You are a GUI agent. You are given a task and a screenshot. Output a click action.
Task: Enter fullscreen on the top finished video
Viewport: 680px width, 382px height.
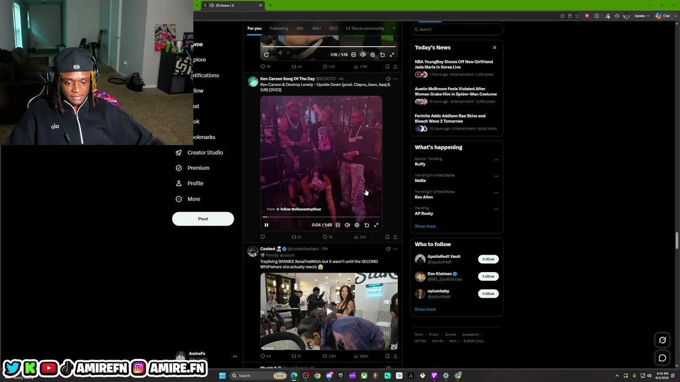pos(392,55)
